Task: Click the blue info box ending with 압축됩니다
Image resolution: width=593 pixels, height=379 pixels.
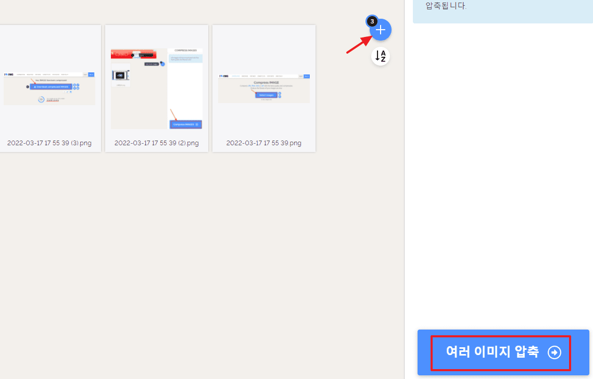Action: (x=502, y=11)
